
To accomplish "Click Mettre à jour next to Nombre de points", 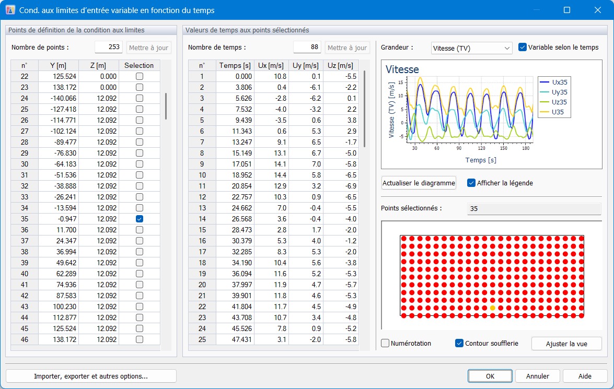I will 149,48.
